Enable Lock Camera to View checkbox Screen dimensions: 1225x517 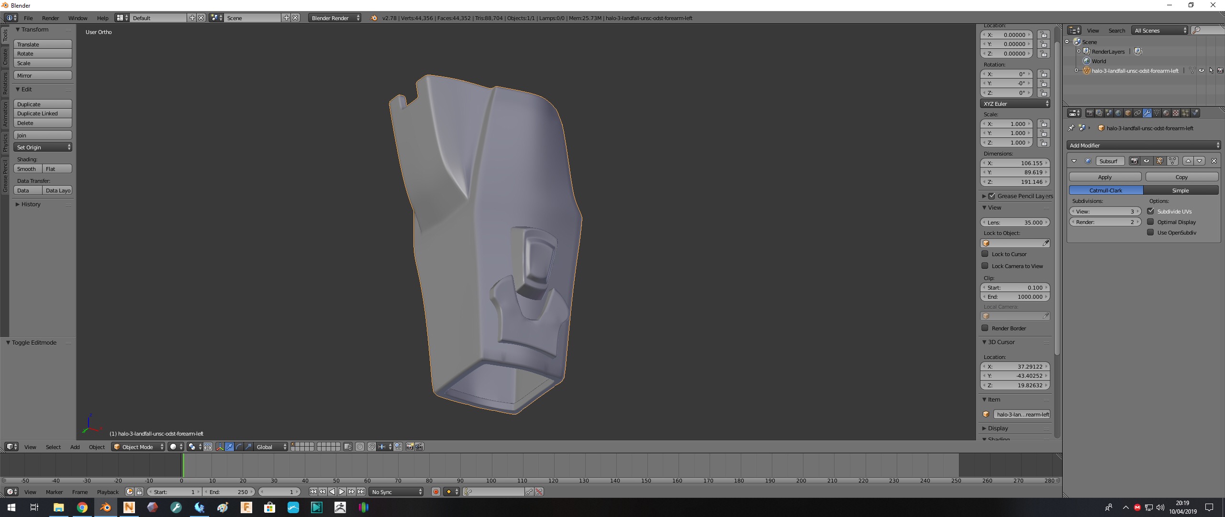click(x=985, y=266)
